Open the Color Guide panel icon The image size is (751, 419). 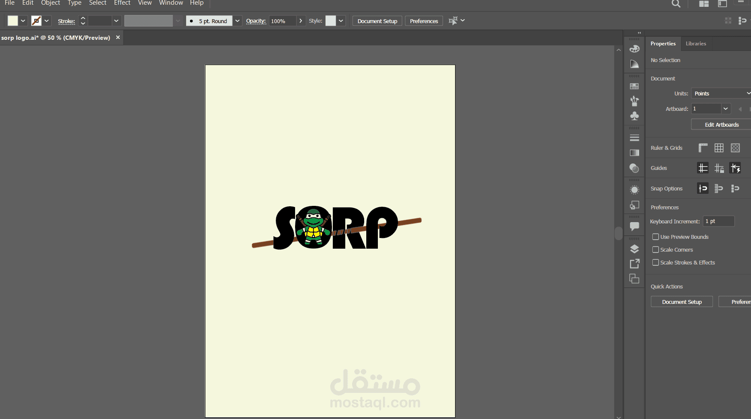(x=634, y=64)
